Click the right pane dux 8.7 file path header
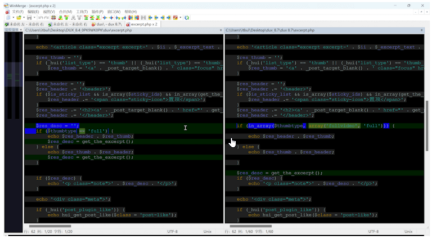This screenshot has width=432, height=239. point(270,30)
